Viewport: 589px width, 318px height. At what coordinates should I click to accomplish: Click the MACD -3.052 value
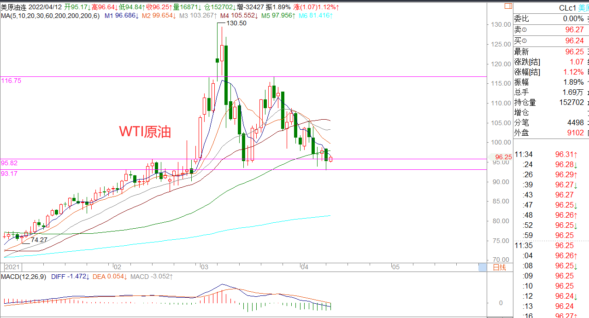coord(151,276)
